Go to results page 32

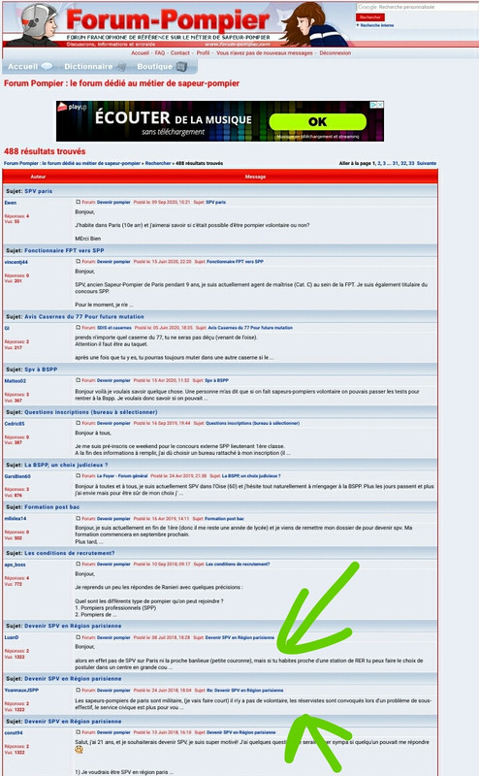(x=403, y=163)
